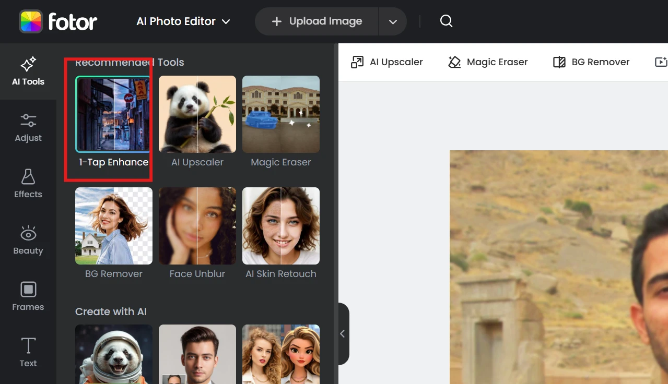Pick the Face Unblur tool thumbnail
Screen dimensions: 668x384
pyautogui.click(x=197, y=226)
